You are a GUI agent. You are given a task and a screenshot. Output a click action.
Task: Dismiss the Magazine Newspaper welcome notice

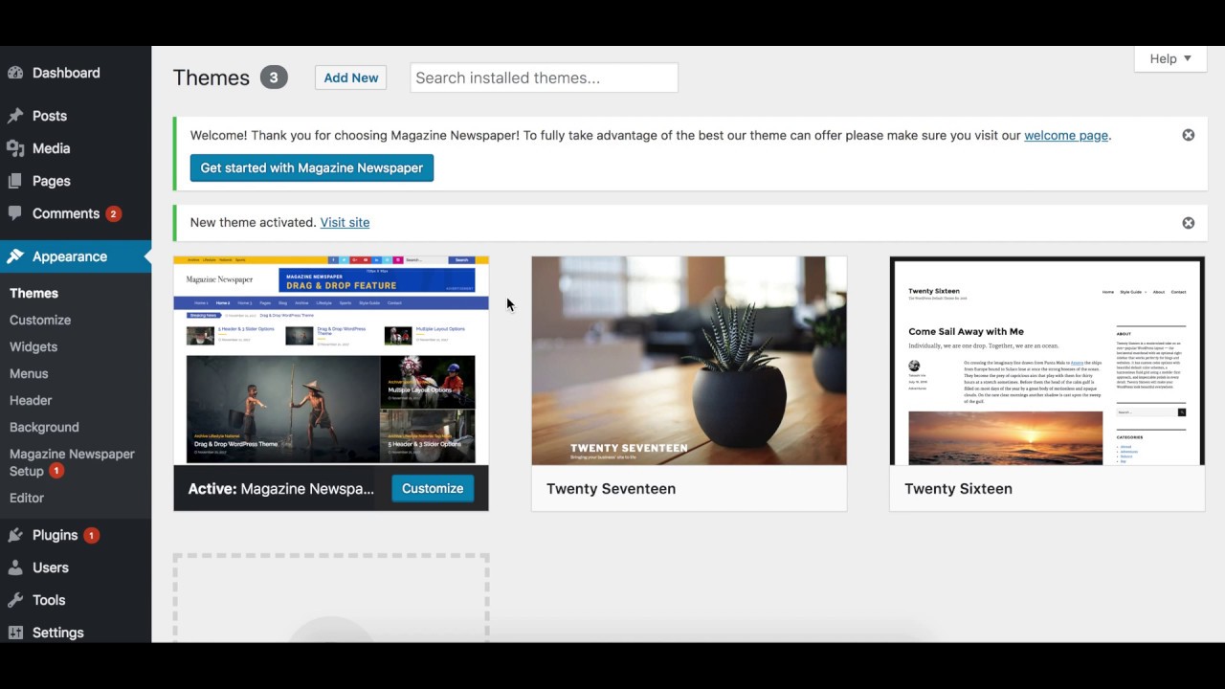pos(1189,135)
